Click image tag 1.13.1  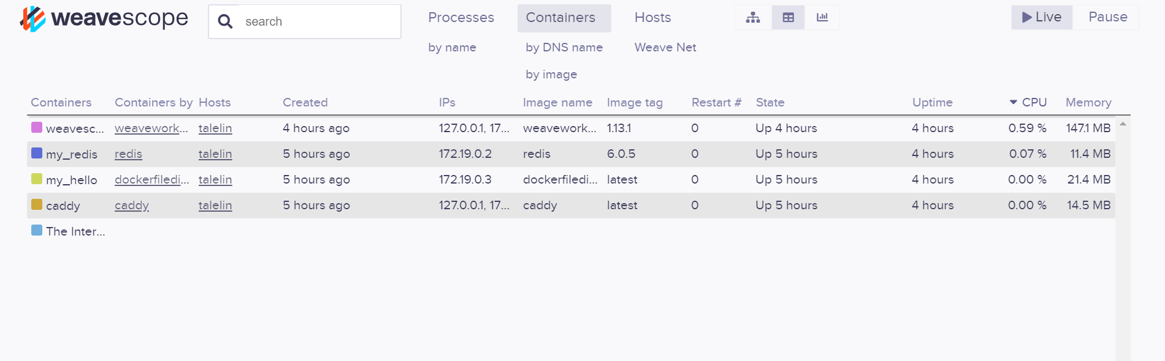tap(619, 128)
